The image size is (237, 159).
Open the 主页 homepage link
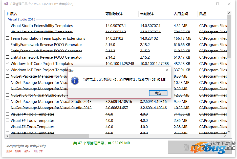point(9,151)
